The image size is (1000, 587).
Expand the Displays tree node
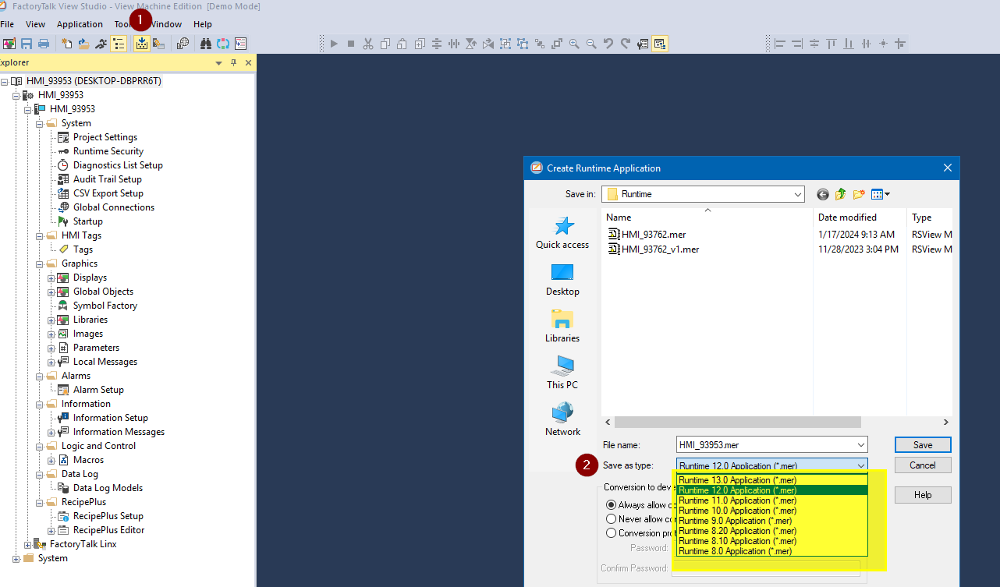(51, 278)
